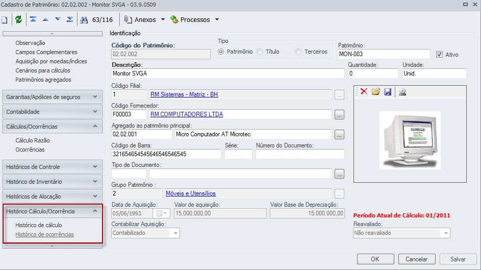
Task: Click the binoculars search icon
Action: [84, 20]
